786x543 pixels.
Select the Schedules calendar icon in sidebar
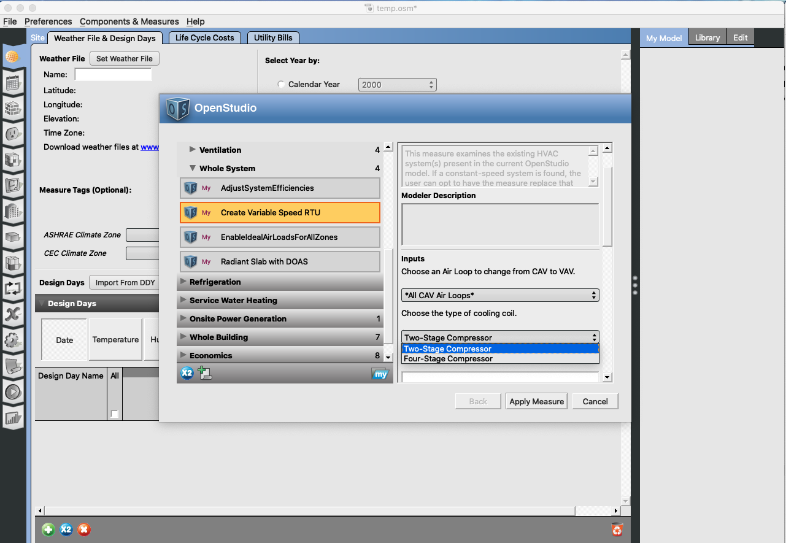(13, 83)
